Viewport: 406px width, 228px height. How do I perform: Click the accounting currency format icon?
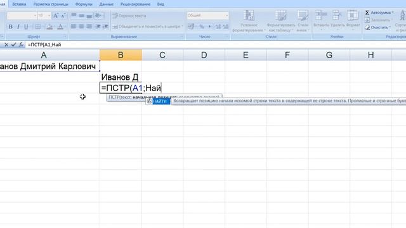point(191,27)
